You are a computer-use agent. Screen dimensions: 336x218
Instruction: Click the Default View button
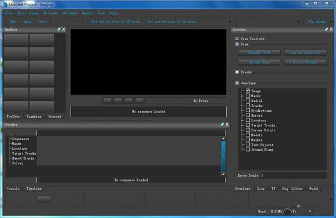coord(259,52)
